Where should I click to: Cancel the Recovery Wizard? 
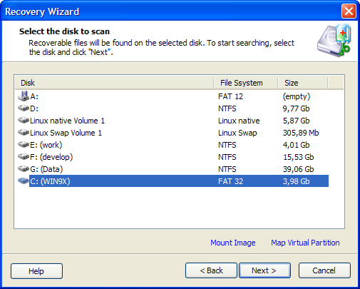[324, 270]
